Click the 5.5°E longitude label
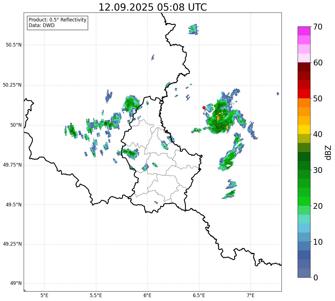 (96, 295)
